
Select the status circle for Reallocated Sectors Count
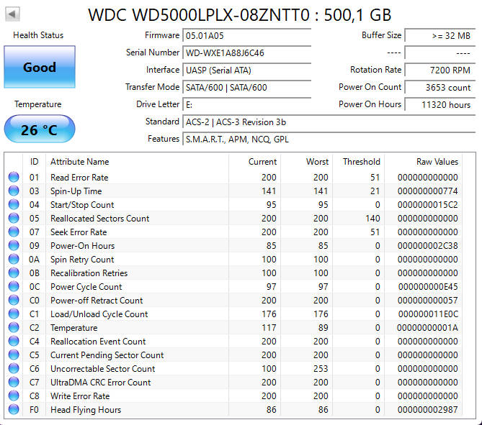click(13, 219)
